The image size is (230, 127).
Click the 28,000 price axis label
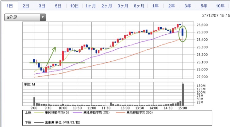[x=202, y=69]
